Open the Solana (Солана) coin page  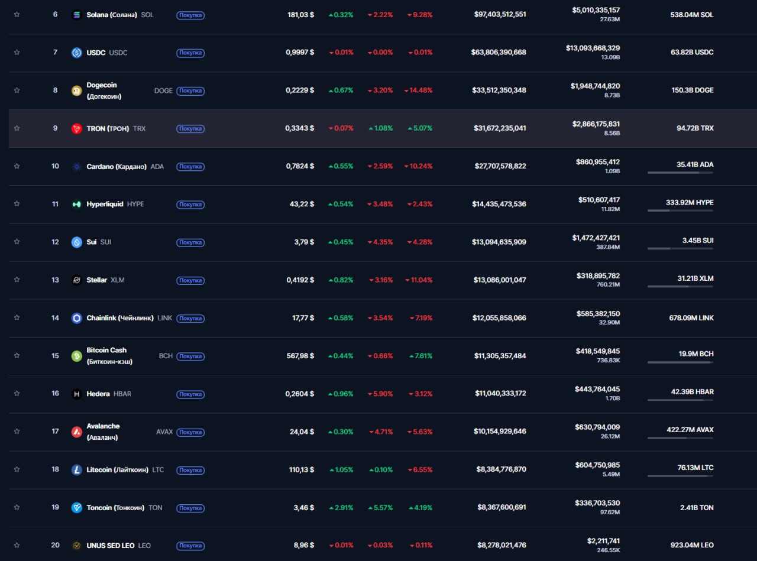click(112, 15)
